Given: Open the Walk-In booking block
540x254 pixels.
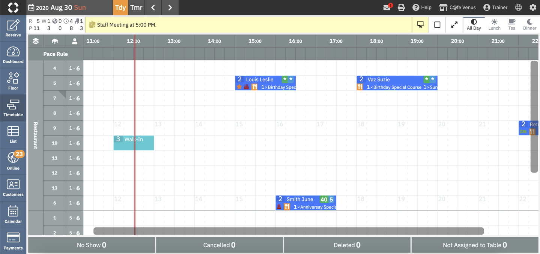Looking at the screenshot, I should pos(134,143).
